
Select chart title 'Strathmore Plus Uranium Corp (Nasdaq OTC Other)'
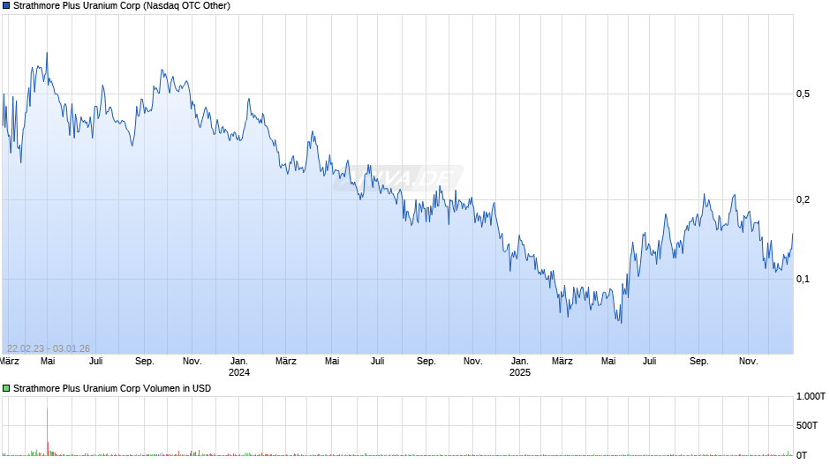122,6
